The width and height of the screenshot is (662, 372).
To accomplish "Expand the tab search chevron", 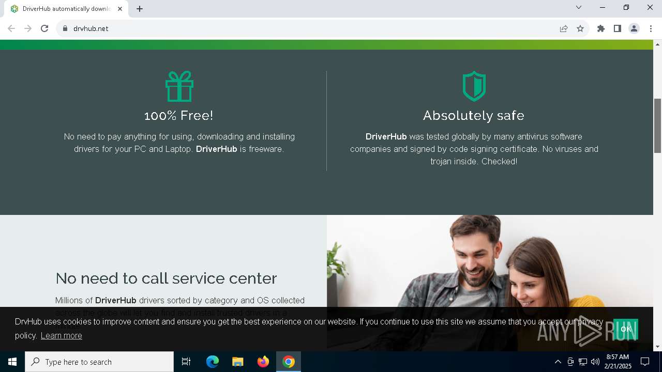I will pyautogui.click(x=579, y=7).
